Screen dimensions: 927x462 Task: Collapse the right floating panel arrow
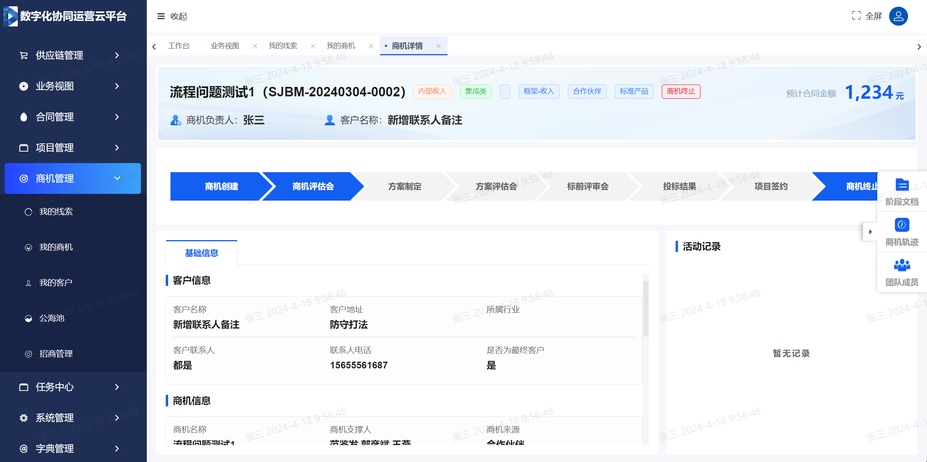tap(870, 232)
